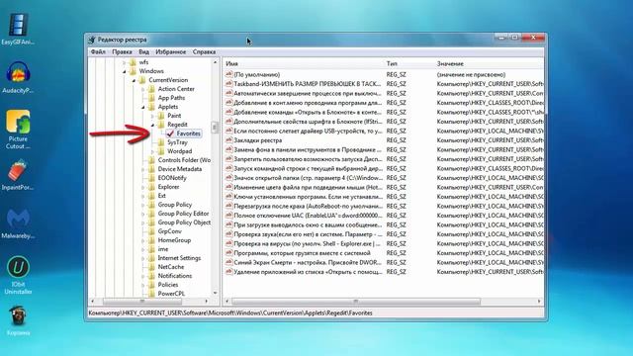Click string icon of Taskband value
This screenshot has height=356, width=633.
coord(228,83)
